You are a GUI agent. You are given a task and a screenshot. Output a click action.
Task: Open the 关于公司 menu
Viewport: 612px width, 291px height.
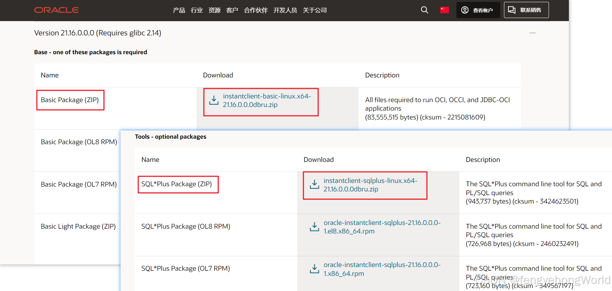tap(315, 10)
